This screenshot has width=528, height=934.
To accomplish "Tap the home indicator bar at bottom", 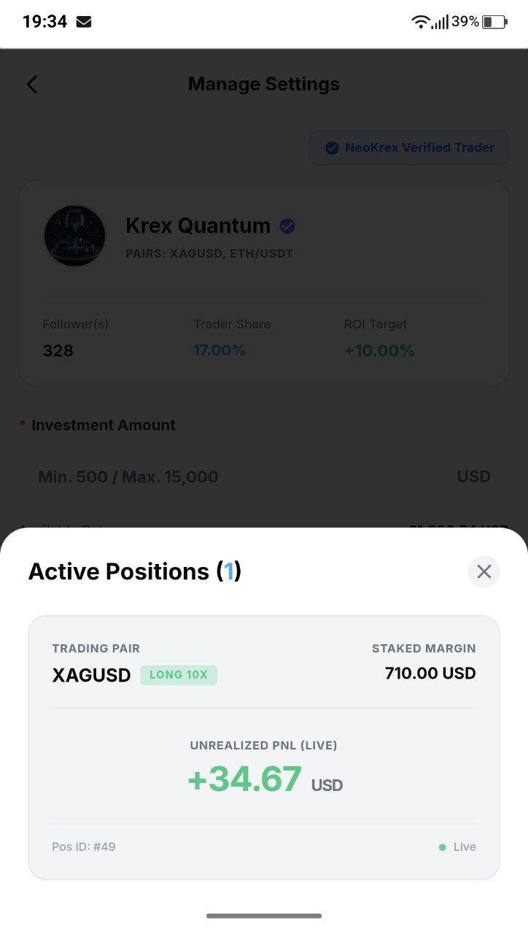I will [x=264, y=916].
